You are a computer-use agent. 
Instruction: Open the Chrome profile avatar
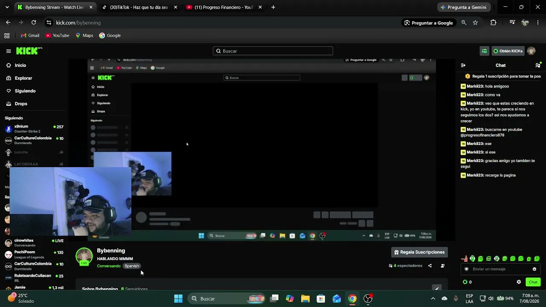(525, 23)
